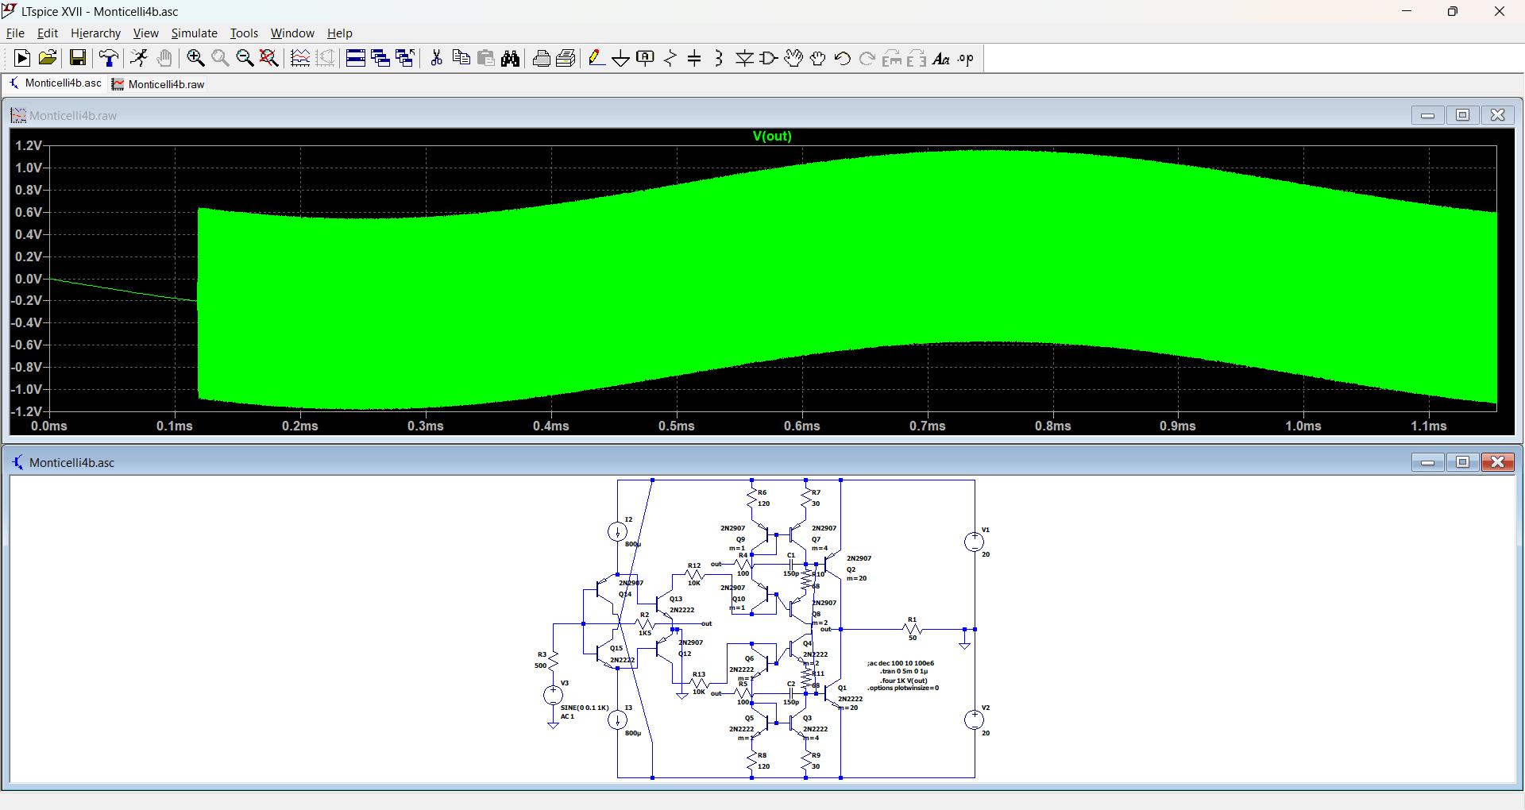
Task: Click the SINE(0 0.1 1K) source text
Action: (x=585, y=708)
